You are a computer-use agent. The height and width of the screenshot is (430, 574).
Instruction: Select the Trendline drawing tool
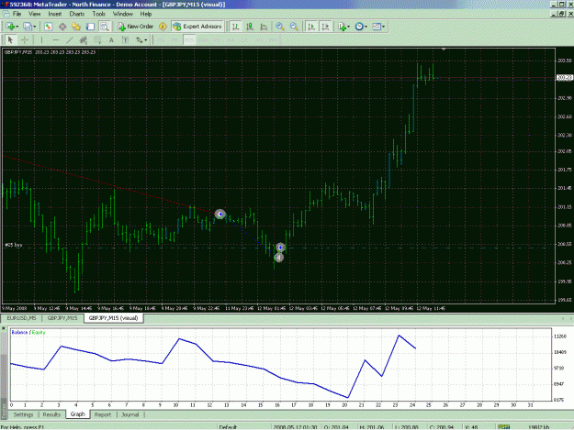[70, 39]
